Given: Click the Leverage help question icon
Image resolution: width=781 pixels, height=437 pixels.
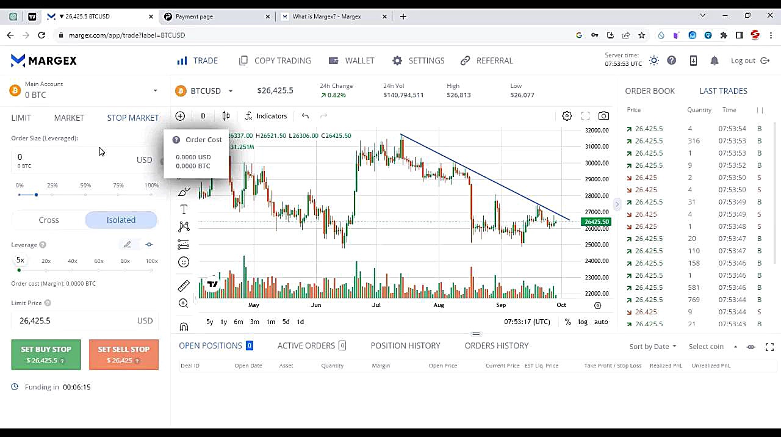Looking at the screenshot, I should pos(43,245).
